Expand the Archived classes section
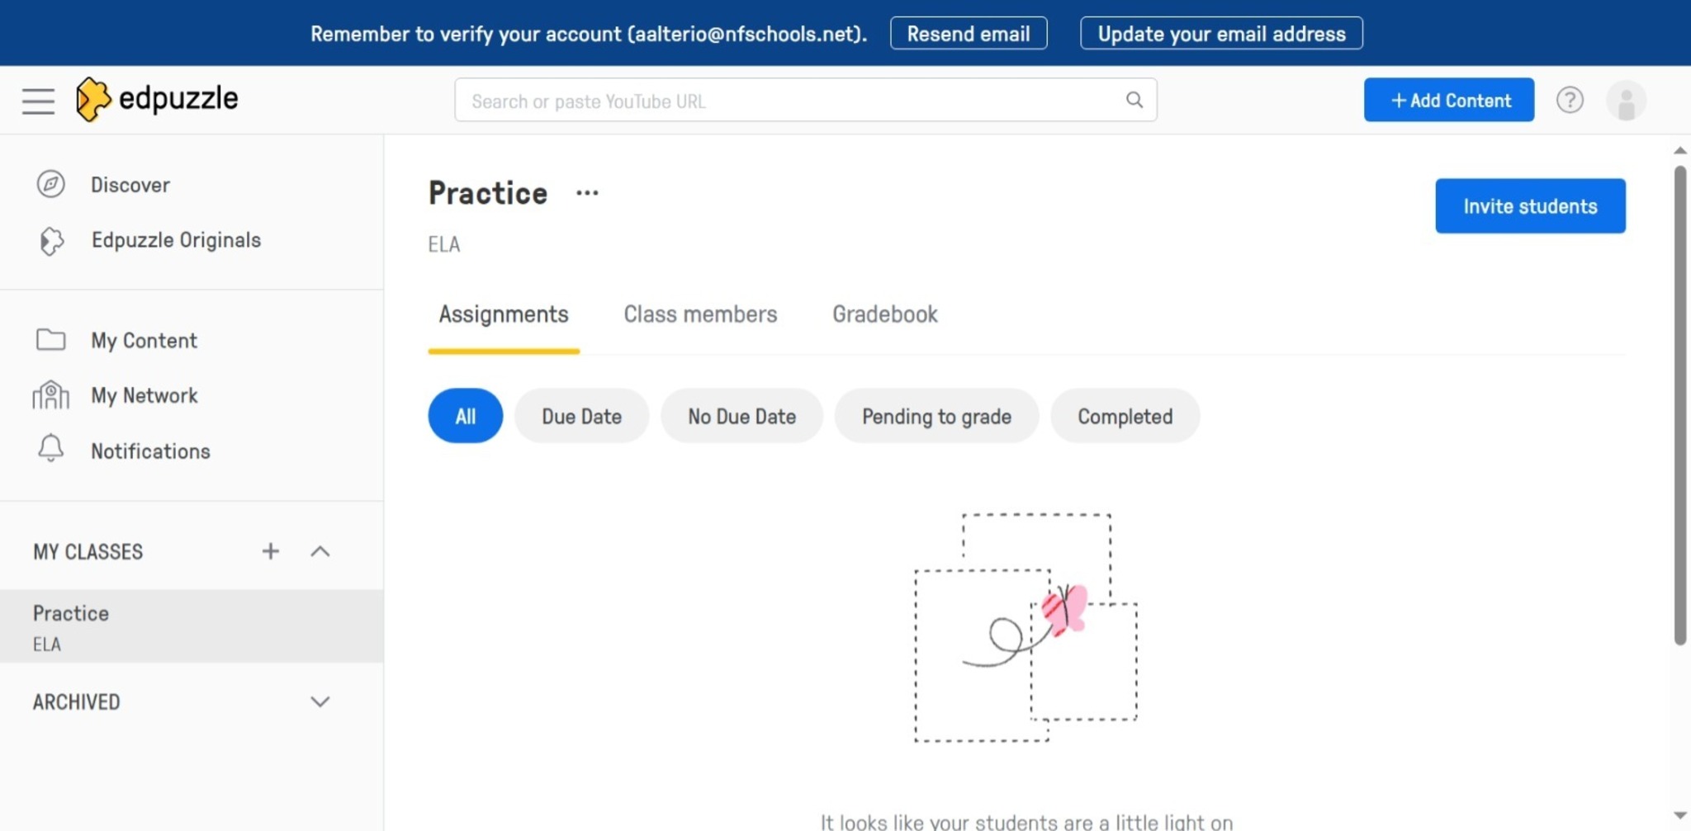 [320, 701]
